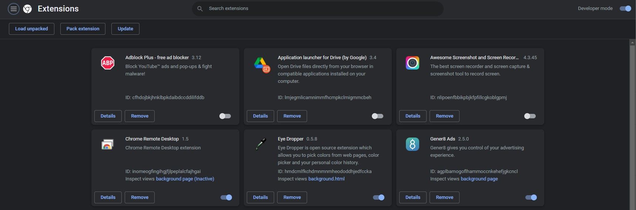Click Application launcher for Drive title
Image resolution: width=636 pixels, height=210 pixels.
click(322, 58)
